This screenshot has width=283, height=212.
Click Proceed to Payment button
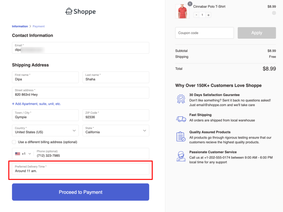(x=80, y=192)
